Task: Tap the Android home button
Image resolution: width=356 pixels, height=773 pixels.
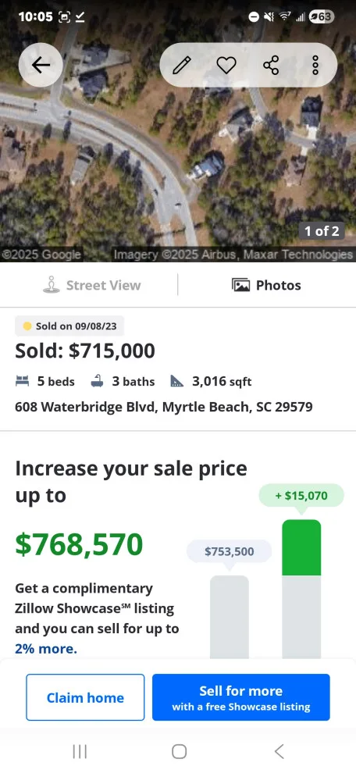Action: [179, 751]
